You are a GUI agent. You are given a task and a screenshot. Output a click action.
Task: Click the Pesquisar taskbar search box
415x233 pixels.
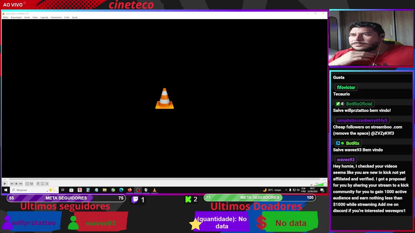[x=34, y=190]
